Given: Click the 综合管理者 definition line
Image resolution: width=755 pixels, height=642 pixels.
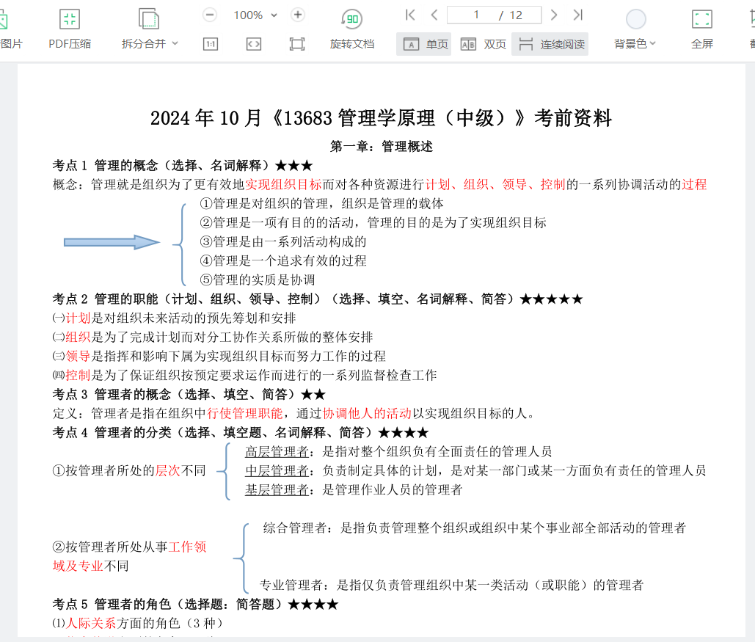Looking at the screenshot, I should point(474,528).
